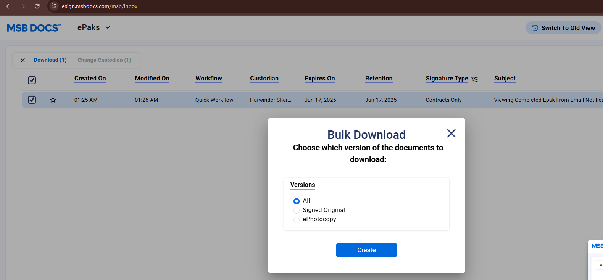This screenshot has width=603, height=280.
Task: Toggle the select-all checkbox in header
Action: click(32, 80)
